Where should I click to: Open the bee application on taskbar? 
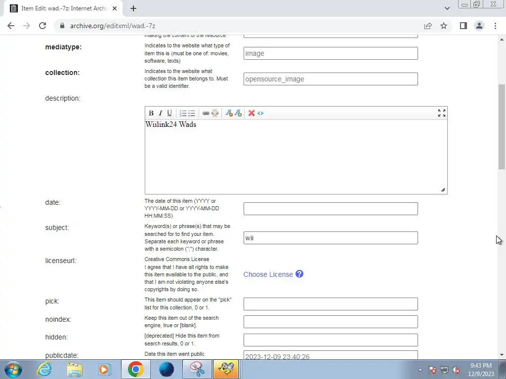(226, 369)
